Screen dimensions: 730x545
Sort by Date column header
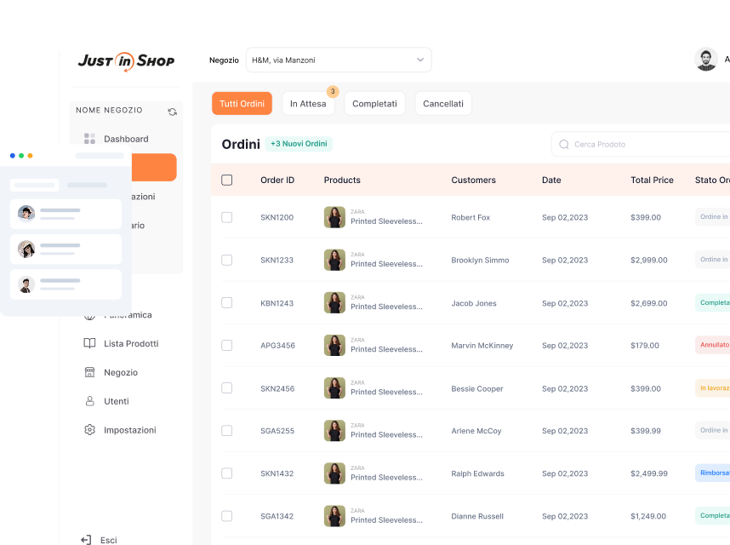coord(551,180)
